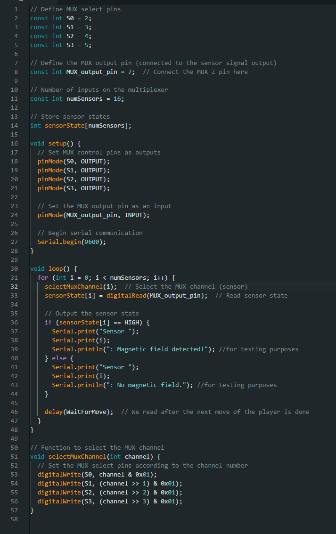The image size is (336, 534).
Task: Click 'Serial.print(i);' on line 42
Action: [81, 376]
